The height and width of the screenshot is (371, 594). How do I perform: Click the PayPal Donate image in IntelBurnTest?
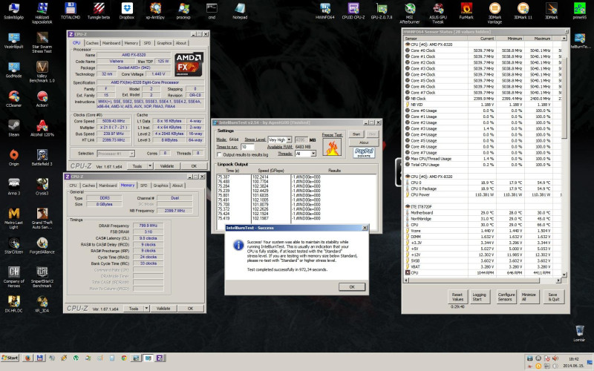point(364,153)
